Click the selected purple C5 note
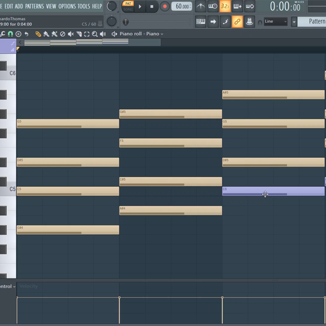The height and width of the screenshot is (326, 326). point(274,191)
